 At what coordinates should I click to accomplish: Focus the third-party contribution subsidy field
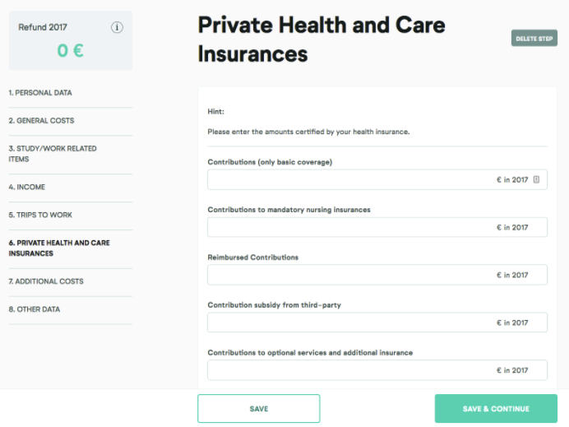[377, 323]
